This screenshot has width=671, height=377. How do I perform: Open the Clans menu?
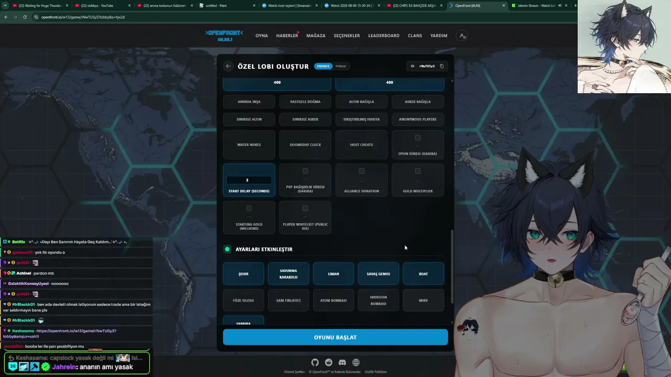tap(415, 36)
